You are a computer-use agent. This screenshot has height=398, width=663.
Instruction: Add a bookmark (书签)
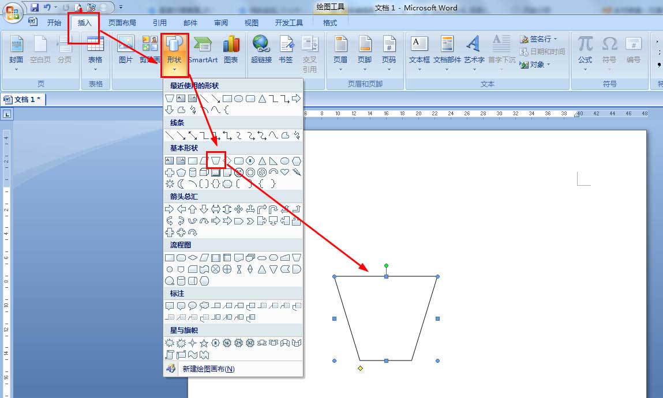[286, 51]
